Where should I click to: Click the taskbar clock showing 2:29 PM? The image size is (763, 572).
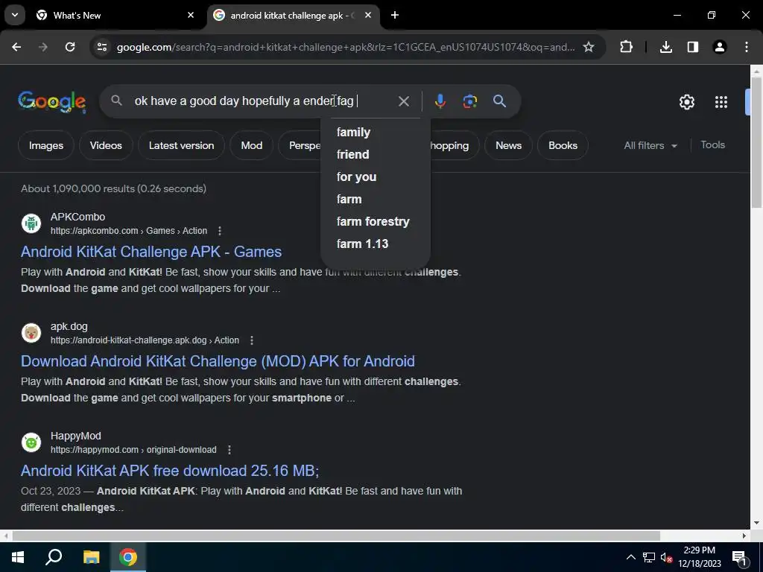click(x=699, y=557)
